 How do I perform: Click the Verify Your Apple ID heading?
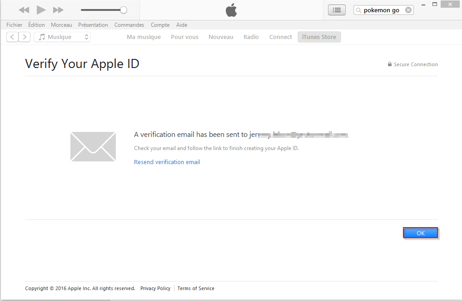82,64
